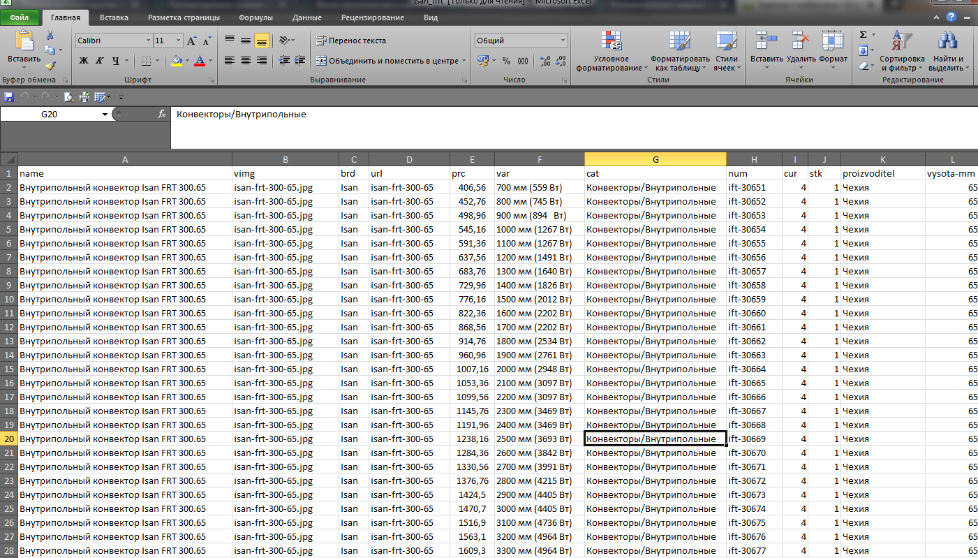Switch to the Рецензирование tab
978x558 pixels.
(x=373, y=17)
